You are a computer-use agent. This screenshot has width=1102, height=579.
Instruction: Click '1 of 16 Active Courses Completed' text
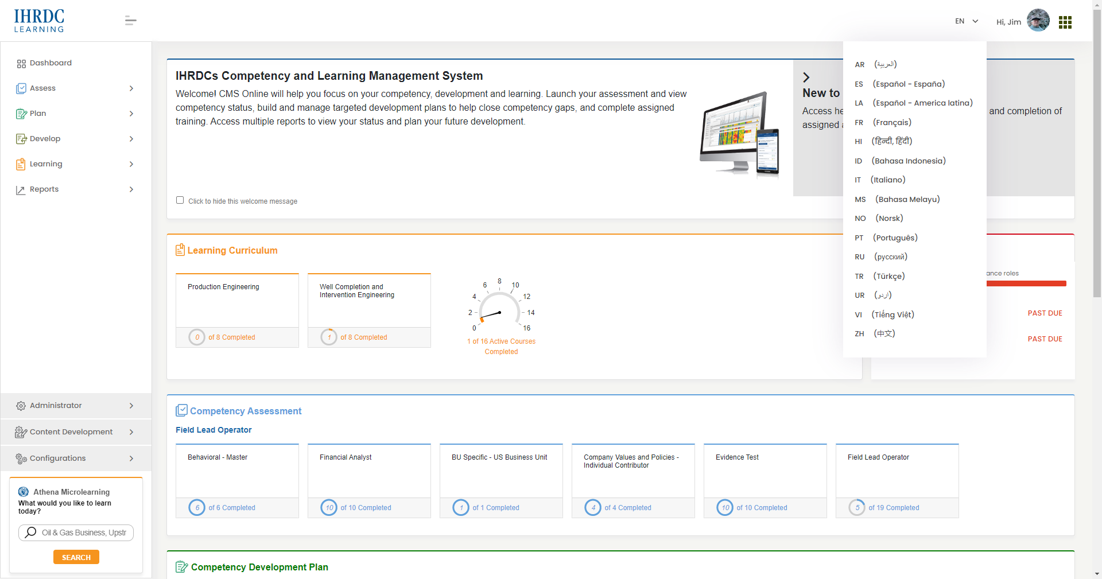(x=501, y=347)
